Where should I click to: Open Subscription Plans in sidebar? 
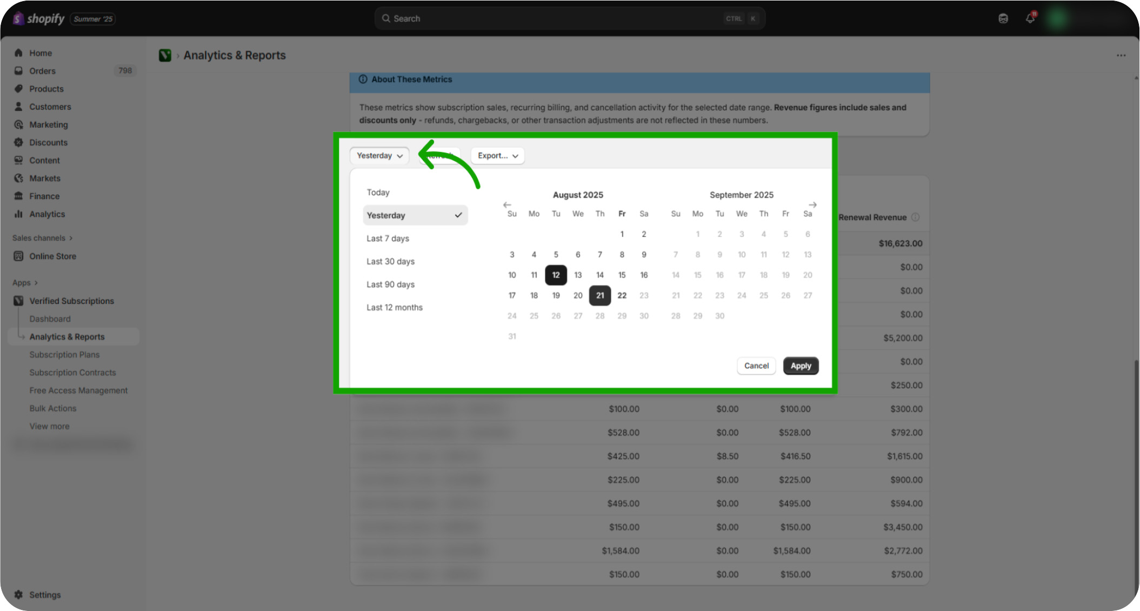tap(64, 355)
